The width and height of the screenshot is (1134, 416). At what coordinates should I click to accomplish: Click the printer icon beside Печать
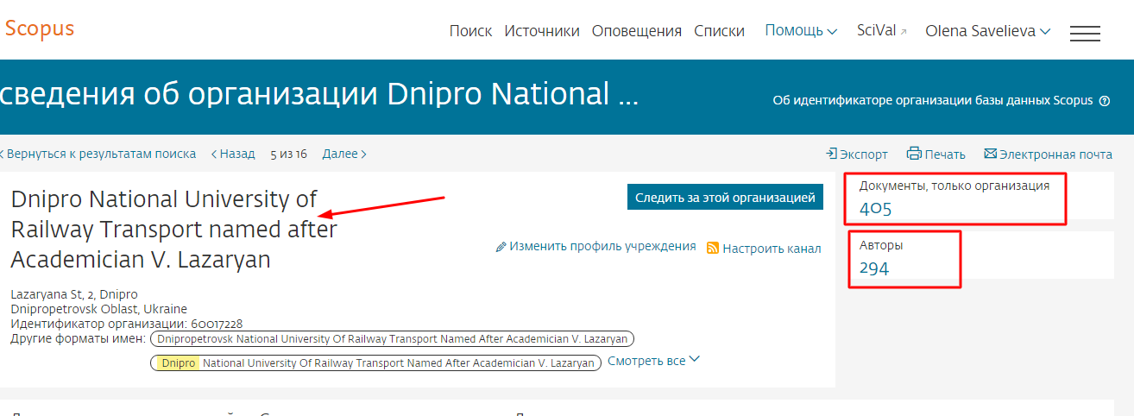914,154
